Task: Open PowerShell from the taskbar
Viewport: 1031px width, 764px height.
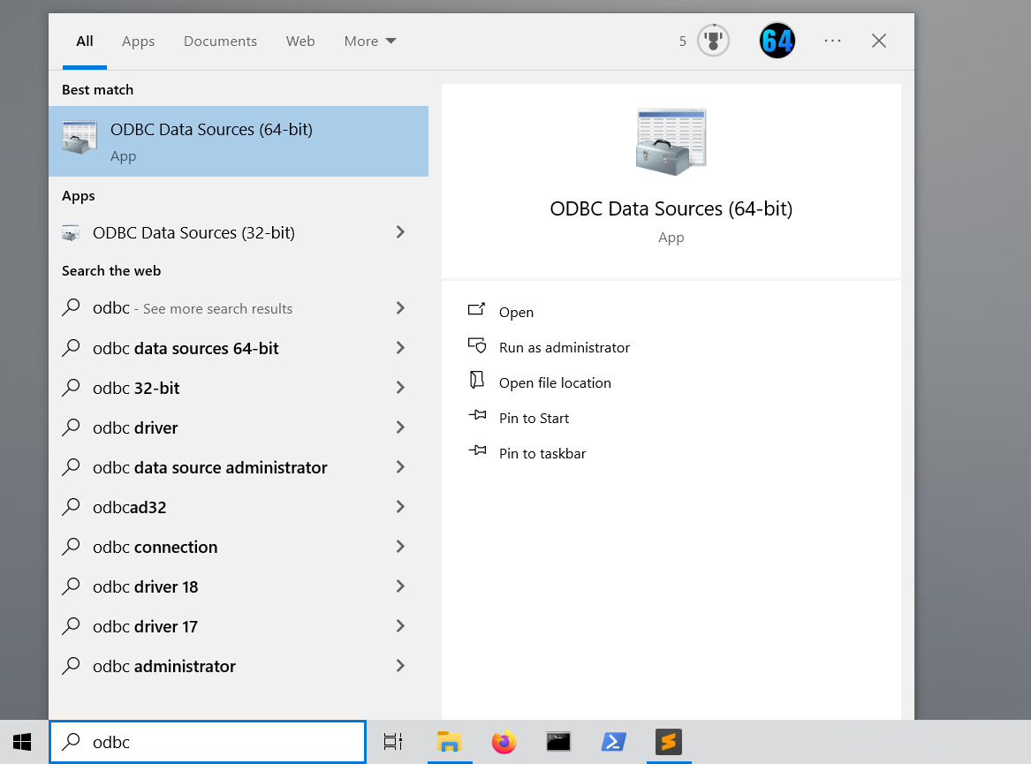Action: 613,742
